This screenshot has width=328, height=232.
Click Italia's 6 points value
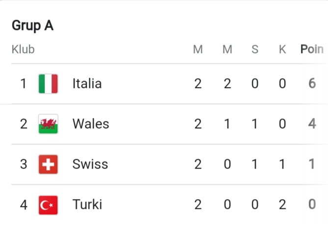(x=312, y=84)
